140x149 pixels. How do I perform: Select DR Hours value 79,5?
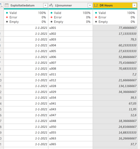(x=115, y=39)
